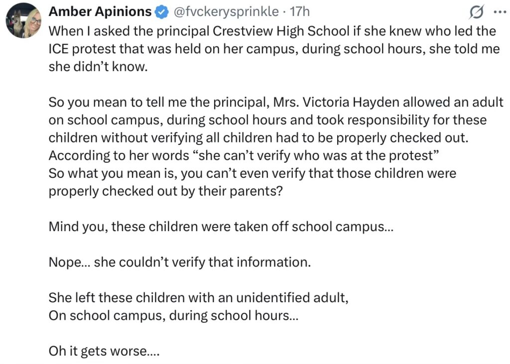Open Amber Apinions' profile picture
The width and height of the screenshot is (510, 364).
23,21
